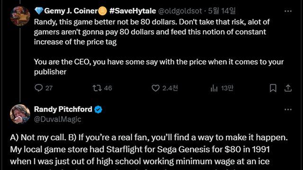Screen dimensions: 303x170
Task: Open replies on Gemy J. Coiner's tweet
Action: point(39,88)
